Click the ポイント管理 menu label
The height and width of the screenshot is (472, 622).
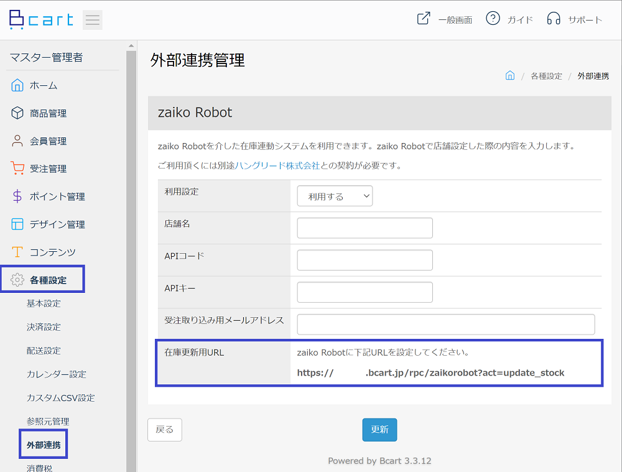[57, 197]
